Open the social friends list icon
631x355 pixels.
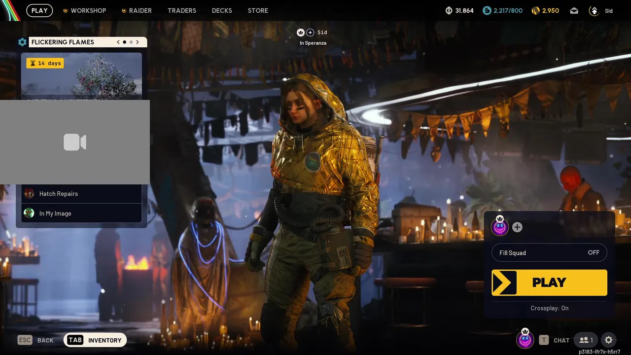tap(586, 340)
